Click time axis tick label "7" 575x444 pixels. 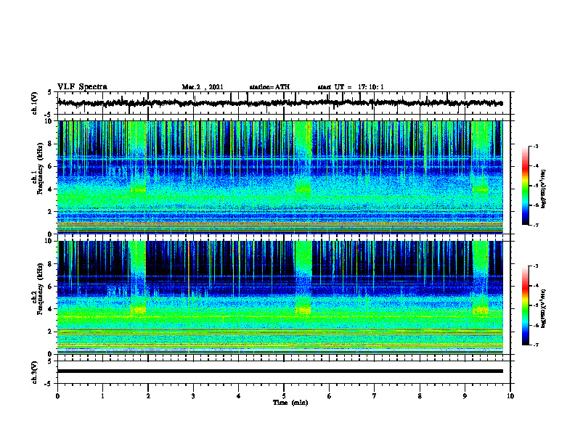point(375,396)
